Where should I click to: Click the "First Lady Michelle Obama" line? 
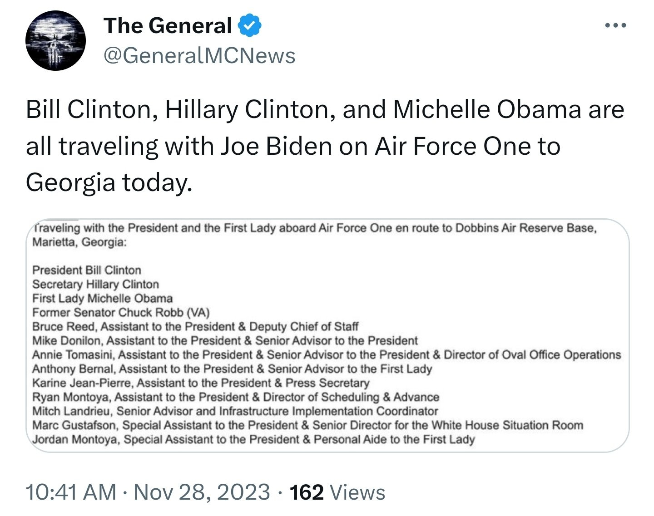click(x=102, y=298)
